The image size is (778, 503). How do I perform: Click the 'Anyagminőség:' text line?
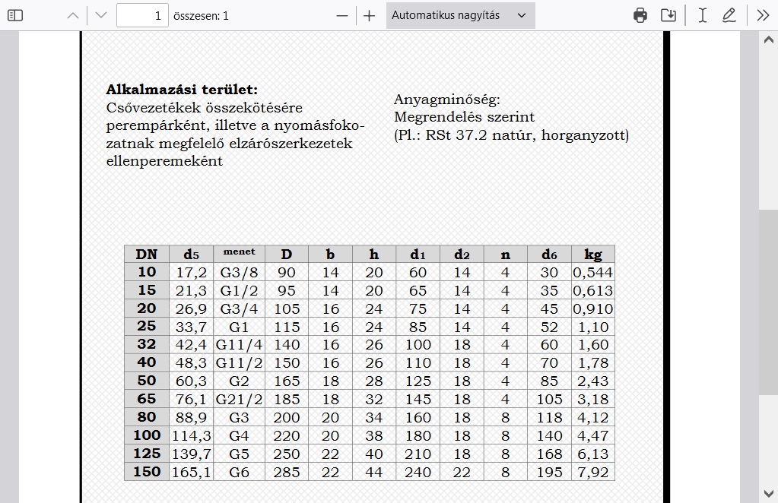[x=447, y=100]
